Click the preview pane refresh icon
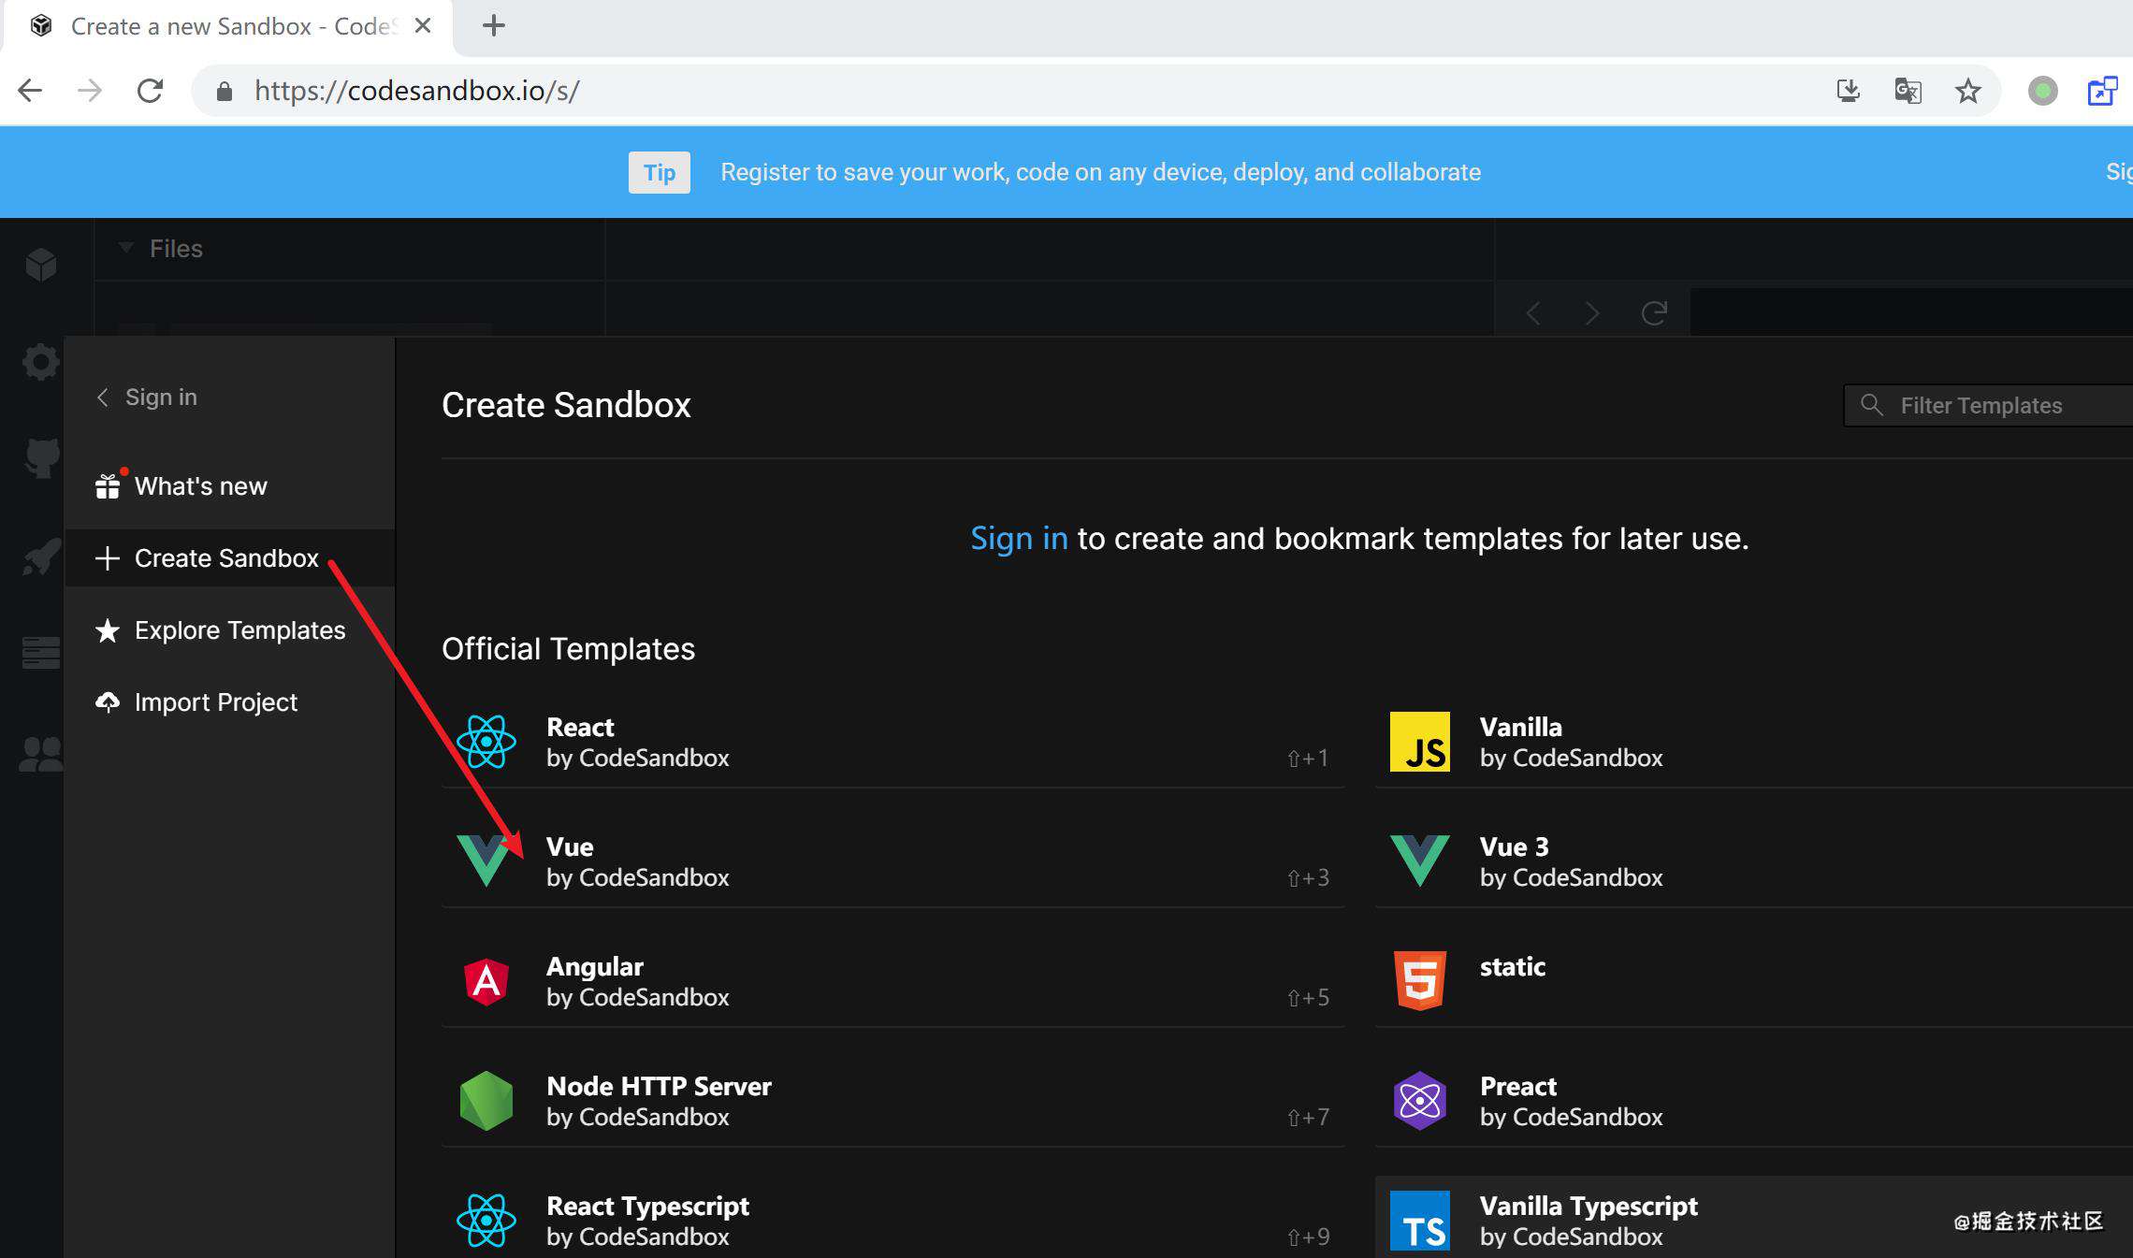This screenshot has height=1258, width=2133. point(1654,312)
